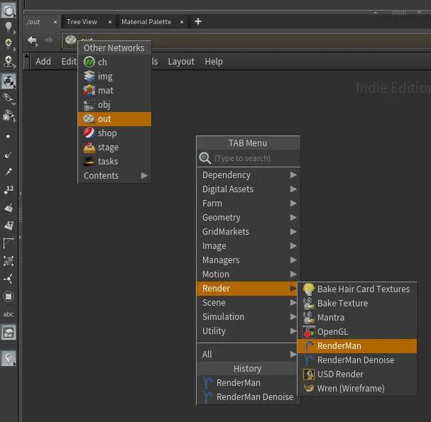
Task: Click the corner angle icon in left toolbar
Action: tap(9, 243)
